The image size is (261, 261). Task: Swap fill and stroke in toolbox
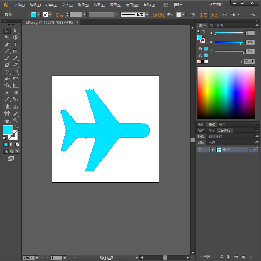16,127
